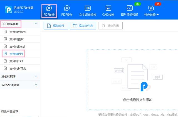Expand the 特色转换 dropdown arrow
Image resolution: width=178 pixels, height=117 pixels.
[158, 14]
